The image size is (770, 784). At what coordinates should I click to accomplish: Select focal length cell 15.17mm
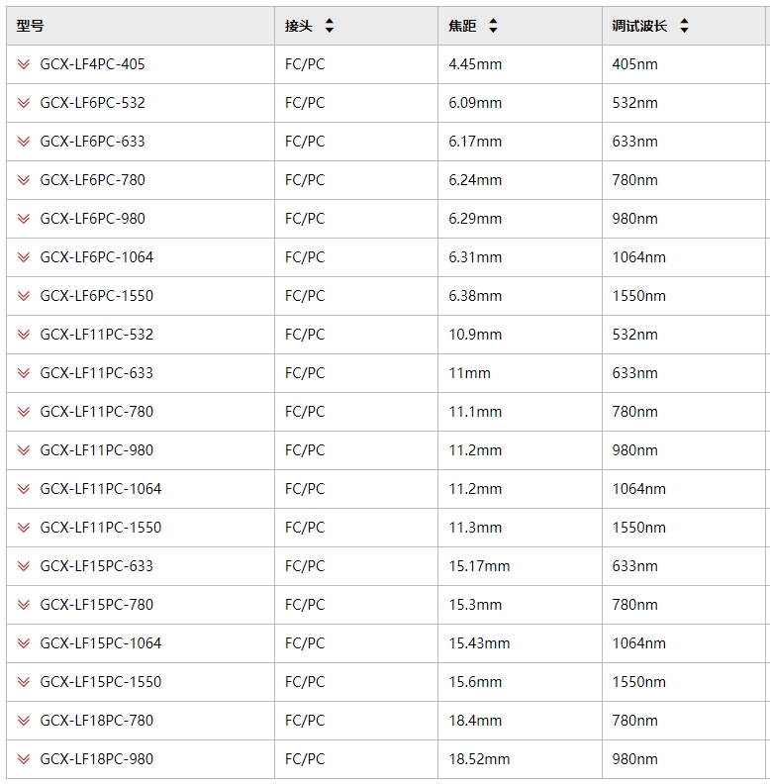[x=520, y=566]
